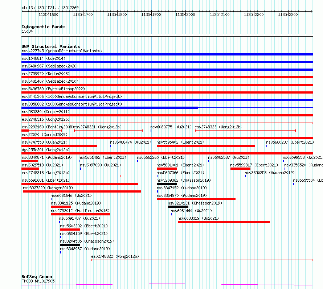Click the nsv4227745 gnomAD variant label
Image resolution: width=323 pixels, height=289 pixels.
pos(62,51)
